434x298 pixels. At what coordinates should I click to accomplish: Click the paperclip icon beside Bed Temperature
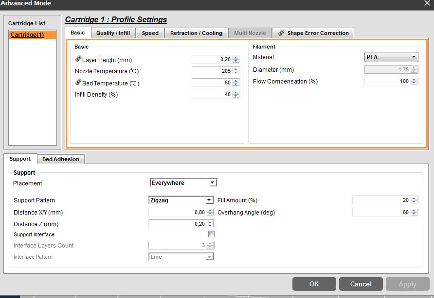(78, 82)
